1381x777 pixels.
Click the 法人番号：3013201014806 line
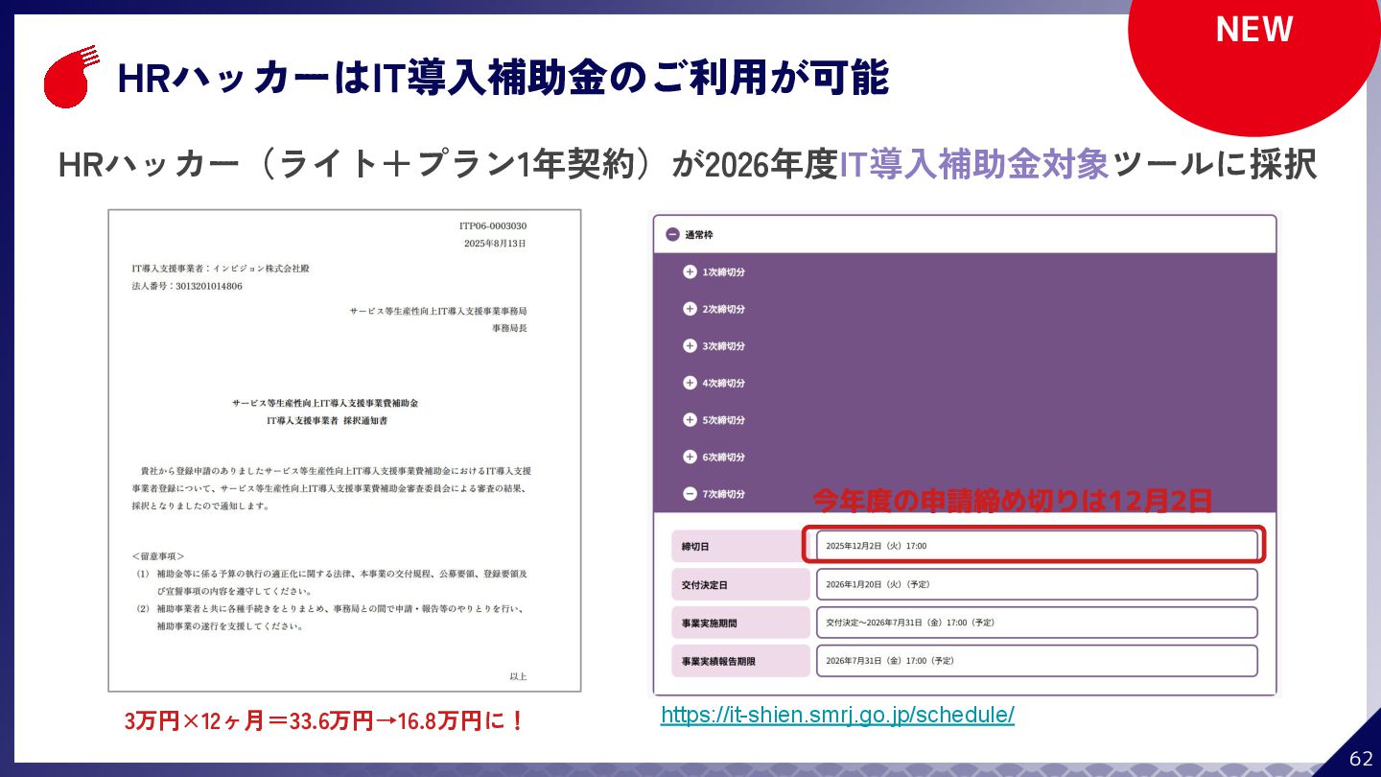coord(187,286)
